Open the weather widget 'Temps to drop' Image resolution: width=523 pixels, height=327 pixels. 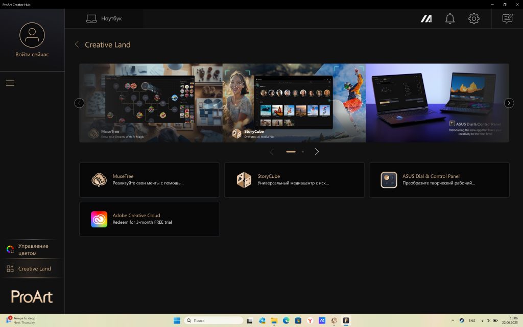(x=20, y=320)
